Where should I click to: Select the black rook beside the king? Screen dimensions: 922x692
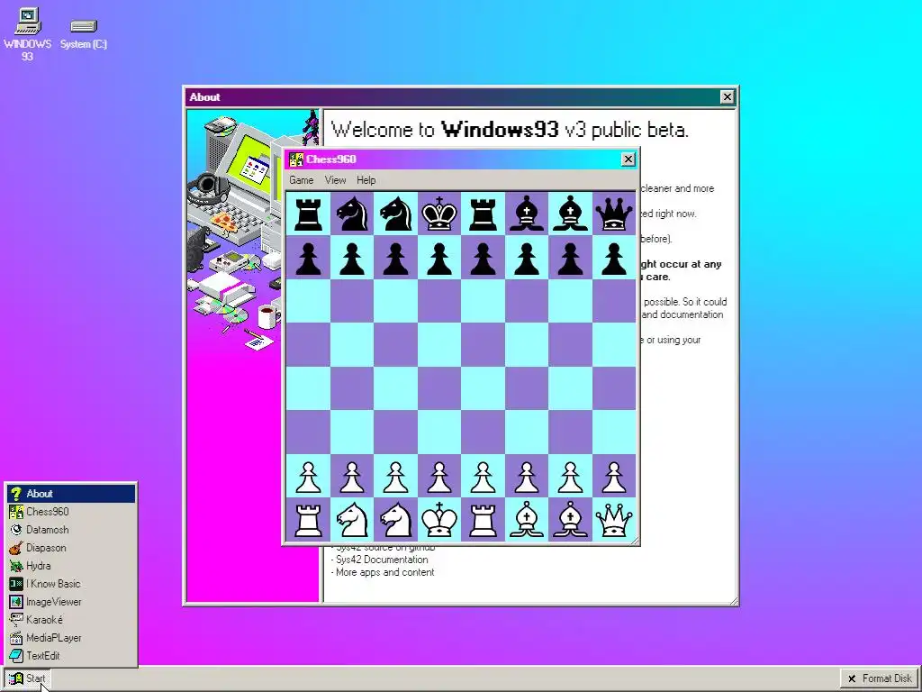point(483,214)
